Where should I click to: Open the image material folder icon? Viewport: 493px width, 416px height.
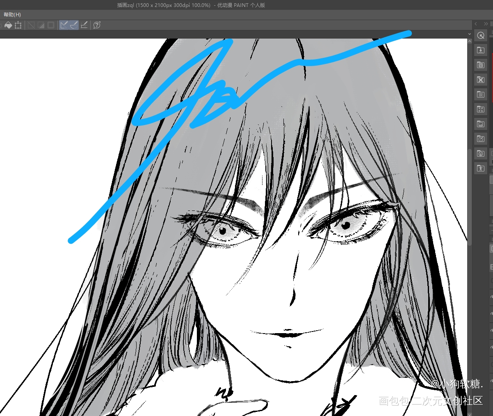pyautogui.click(x=481, y=124)
